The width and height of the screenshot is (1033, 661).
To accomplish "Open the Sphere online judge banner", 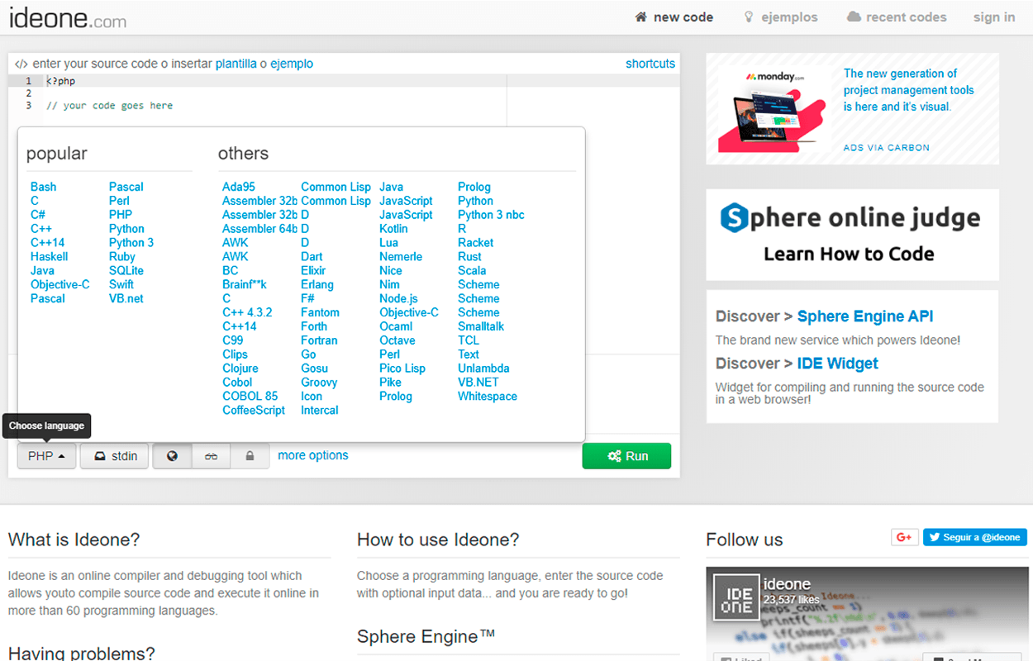I will click(852, 235).
